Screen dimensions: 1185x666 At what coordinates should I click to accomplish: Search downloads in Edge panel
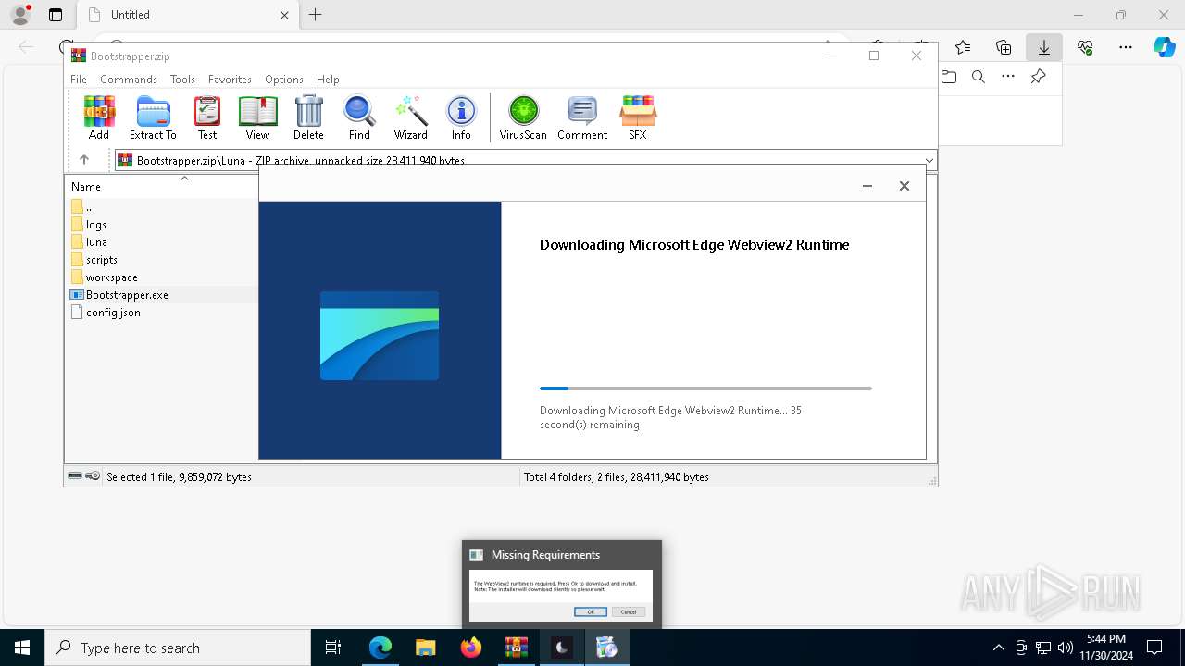click(x=979, y=77)
